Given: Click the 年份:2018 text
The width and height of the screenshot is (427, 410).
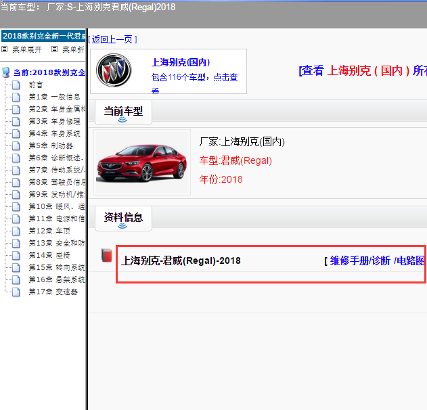Looking at the screenshot, I should click(221, 179).
